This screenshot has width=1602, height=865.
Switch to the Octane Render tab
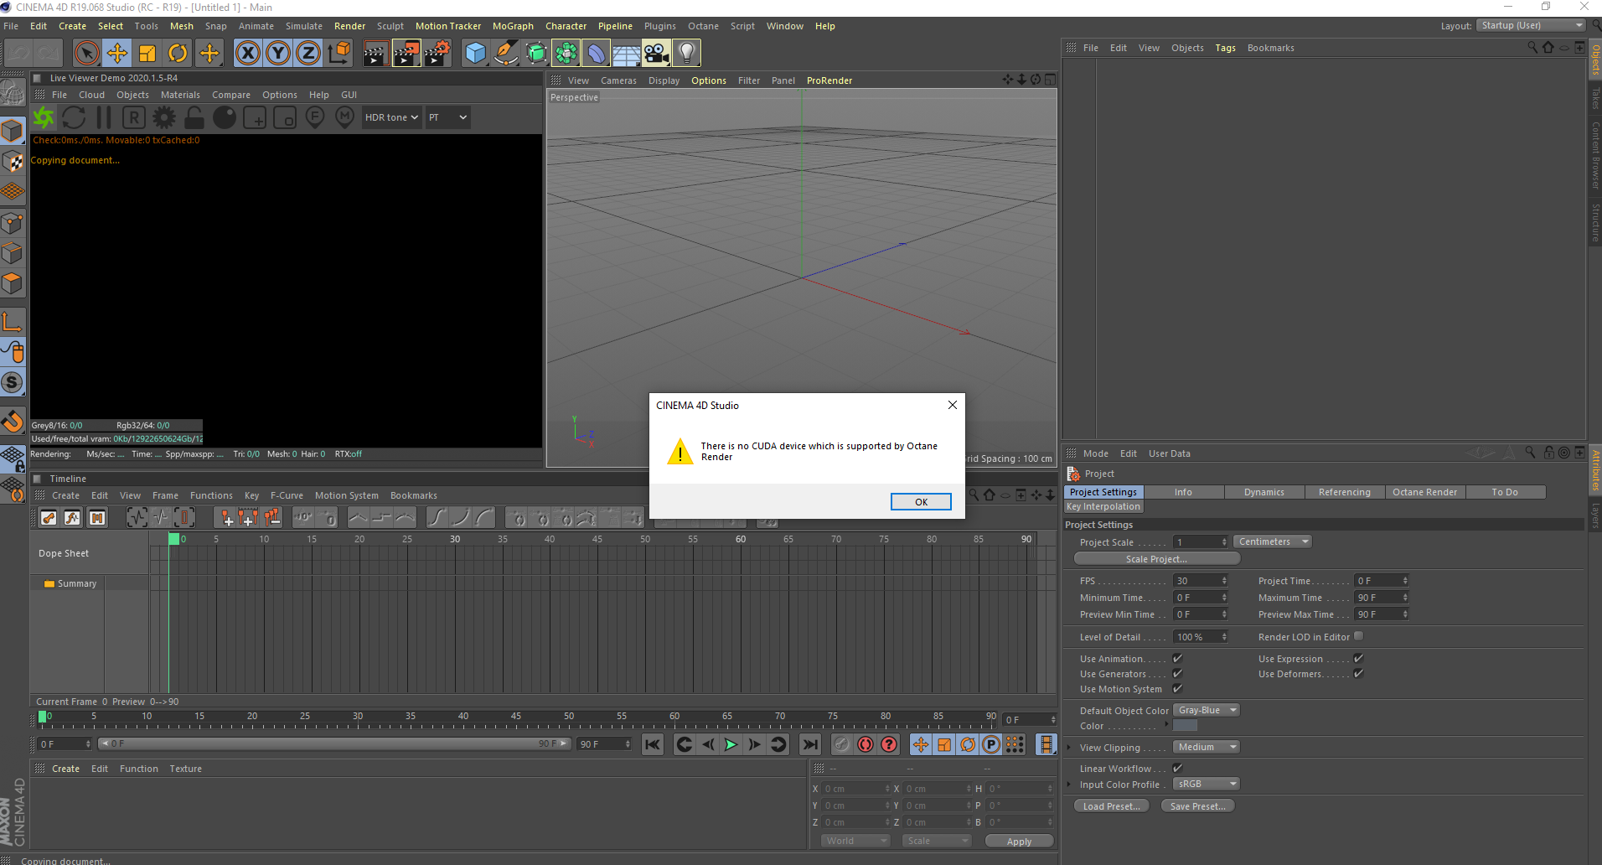(1424, 492)
